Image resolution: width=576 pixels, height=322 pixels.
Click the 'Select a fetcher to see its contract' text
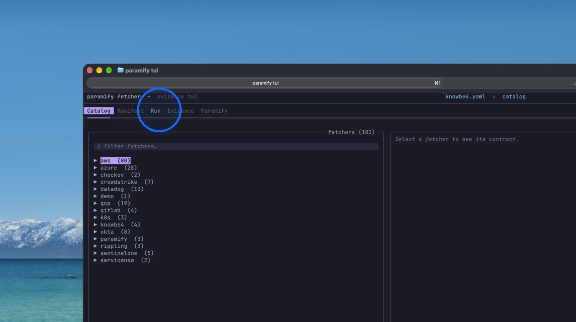point(457,139)
